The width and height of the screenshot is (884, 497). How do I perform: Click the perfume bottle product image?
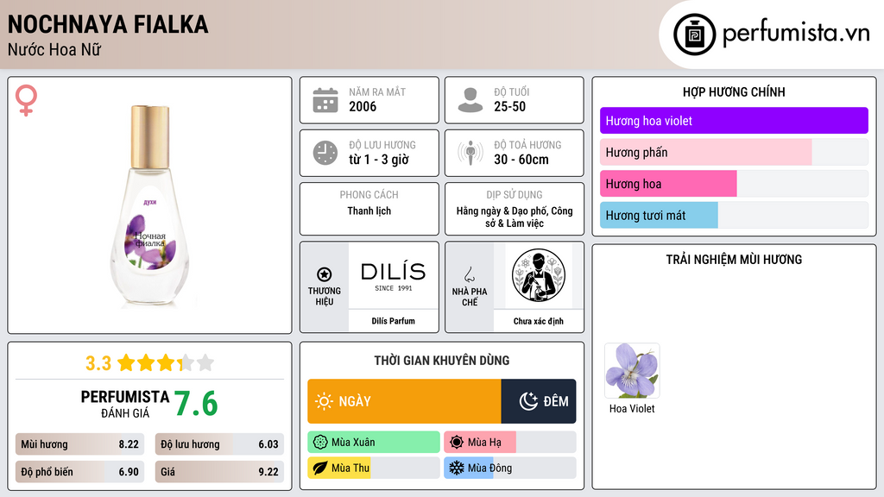(x=150, y=205)
